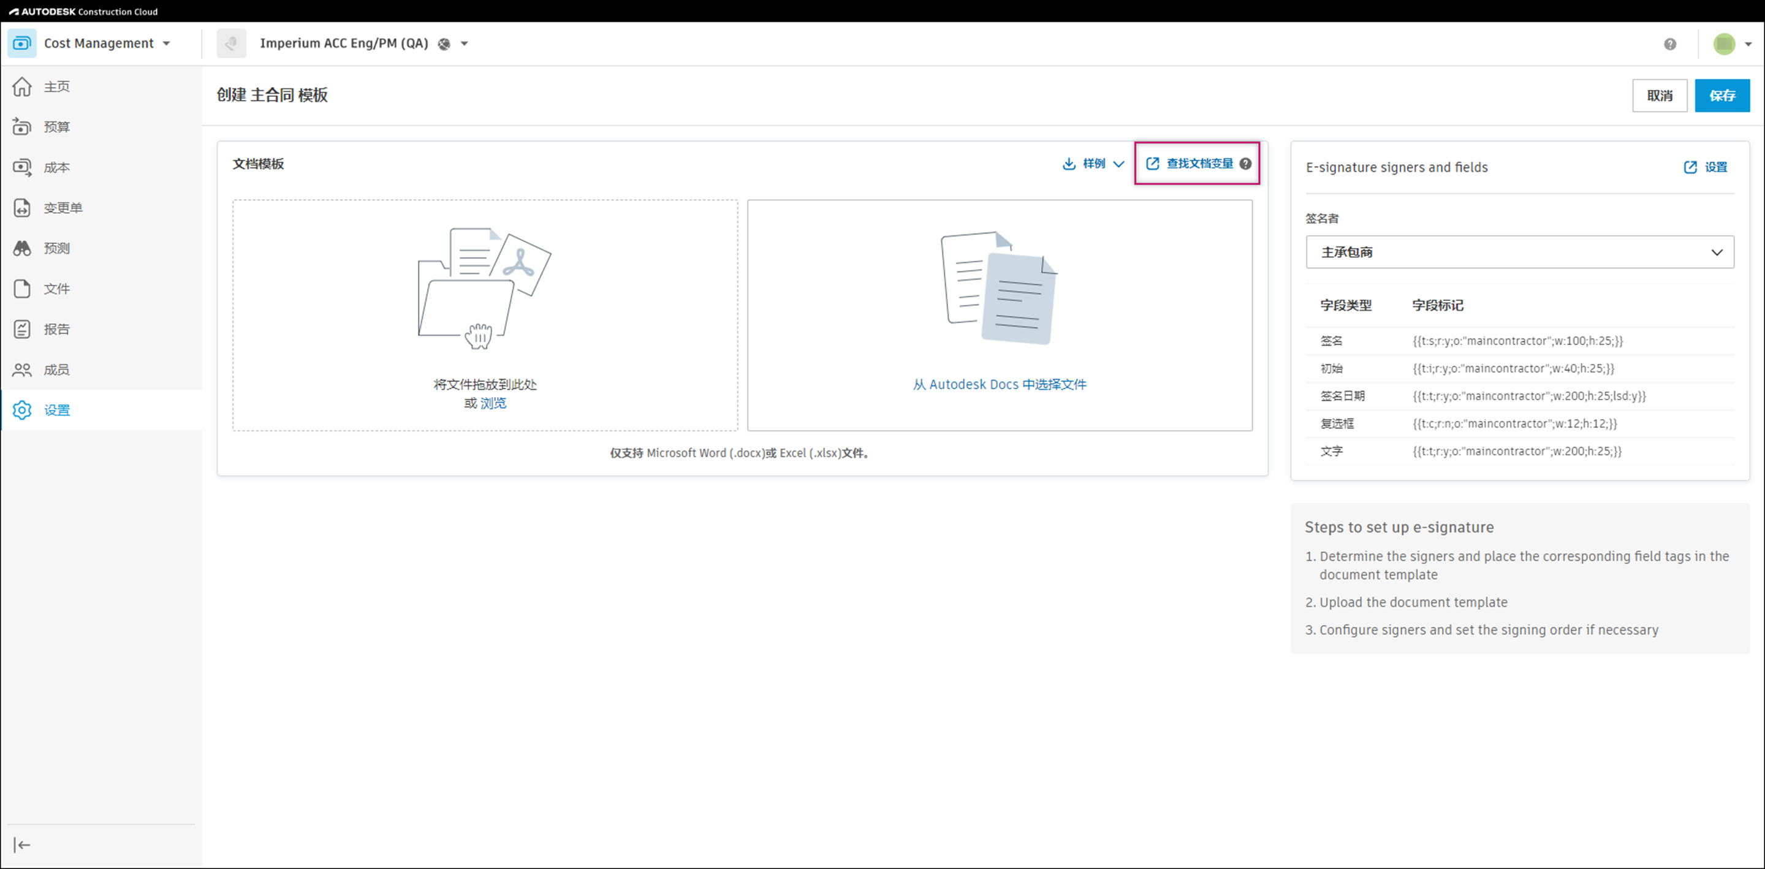Screen dimensions: 1765x869
Task: Select the 预测 forecast binoculars icon
Action: (22, 249)
